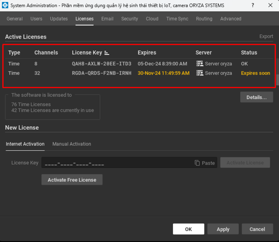Viewport: 279px width, 242px height.
Task: Click expiry date 30-Nov-24 11:49:59 AM
Action: tap(164, 73)
